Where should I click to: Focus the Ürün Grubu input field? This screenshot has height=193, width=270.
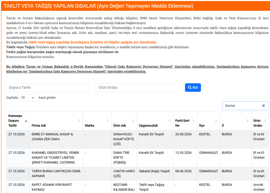(x=135, y=88)
